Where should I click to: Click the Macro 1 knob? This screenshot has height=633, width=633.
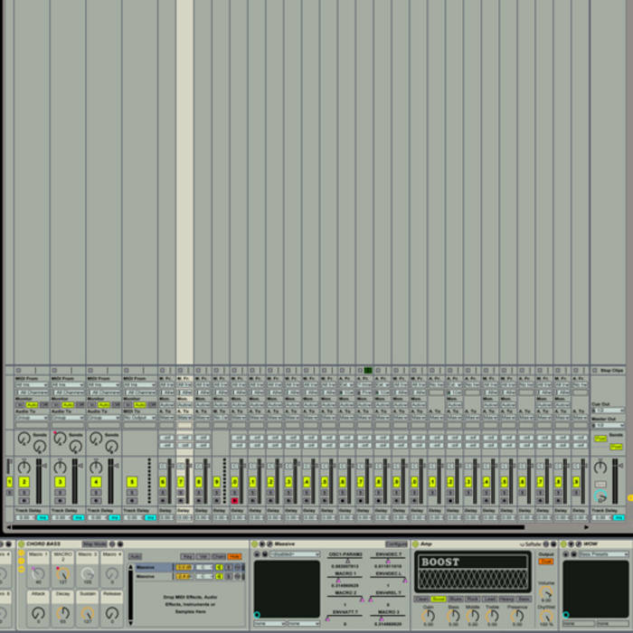[37, 573]
